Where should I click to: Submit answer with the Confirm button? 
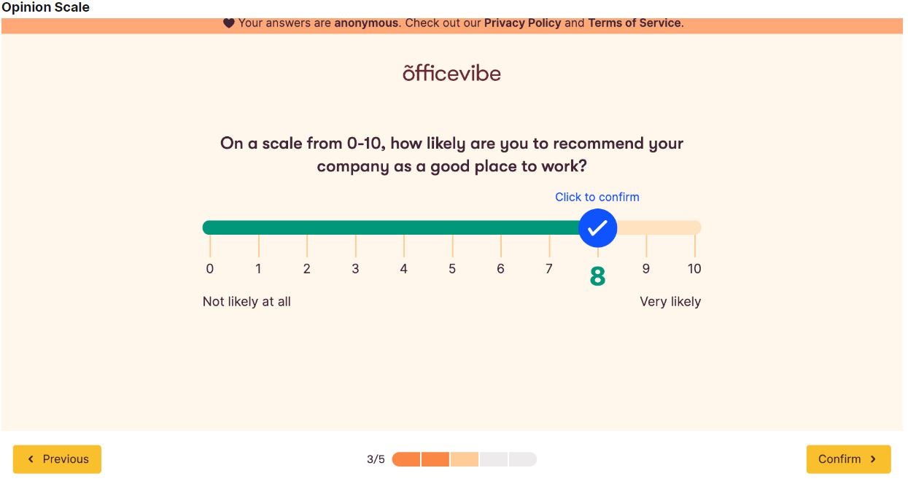pyautogui.click(x=848, y=459)
